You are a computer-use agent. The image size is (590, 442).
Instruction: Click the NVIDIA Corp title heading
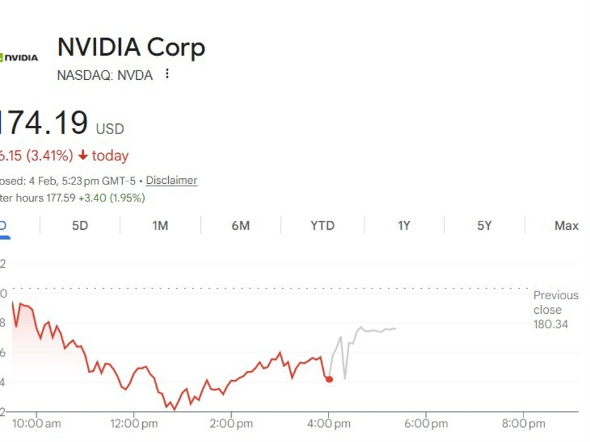(x=131, y=48)
